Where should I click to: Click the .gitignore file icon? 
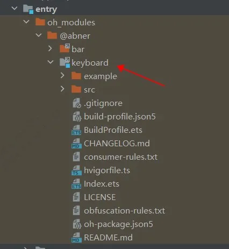click(77, 103)
